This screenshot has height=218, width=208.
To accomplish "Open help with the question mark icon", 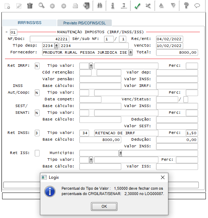I will tap(186, 6).
